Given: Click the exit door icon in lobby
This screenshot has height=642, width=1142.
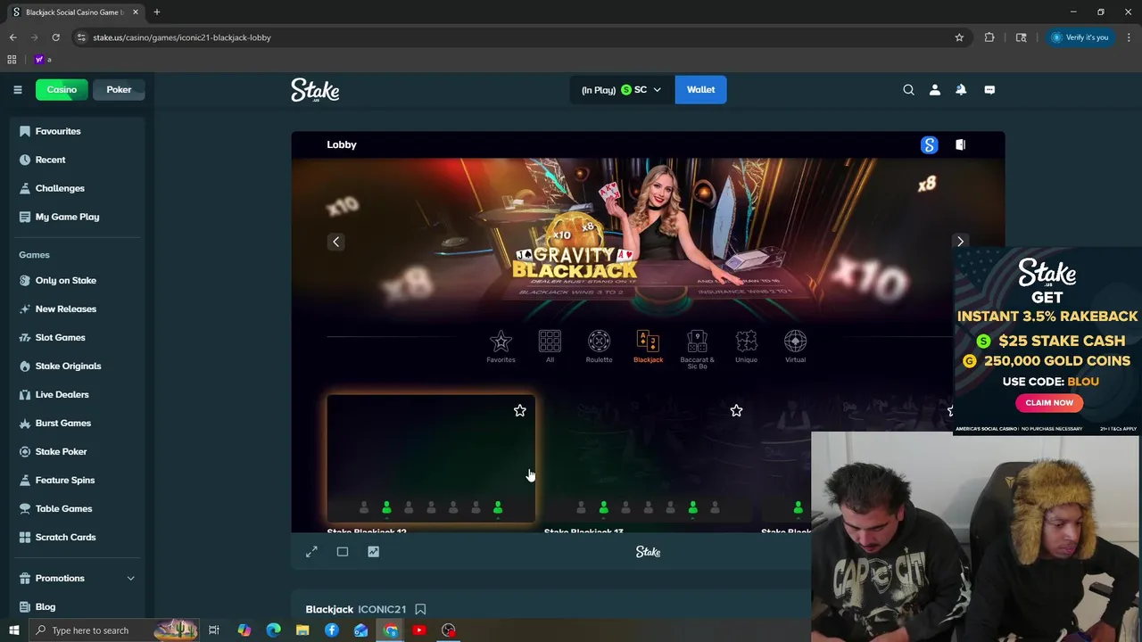Looking at the screenshot, I should [960, 144].
